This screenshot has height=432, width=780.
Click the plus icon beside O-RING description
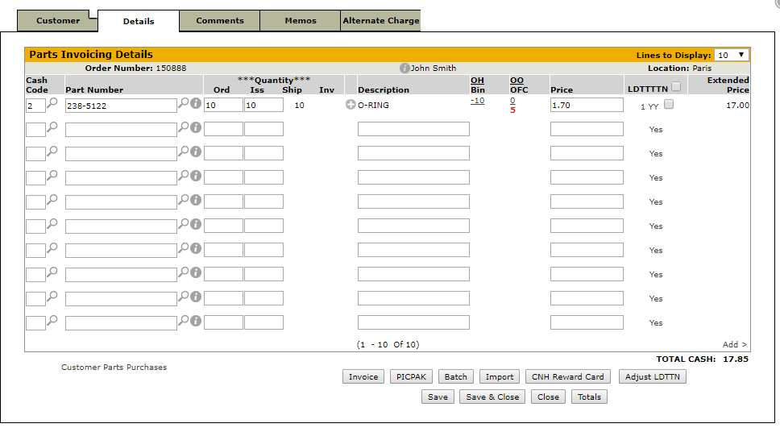tap(351, 105)
